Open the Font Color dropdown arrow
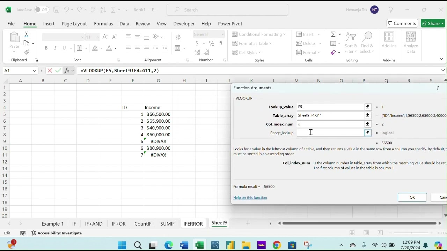The width and height of the screenshot is (447, 251). point(116,48)
